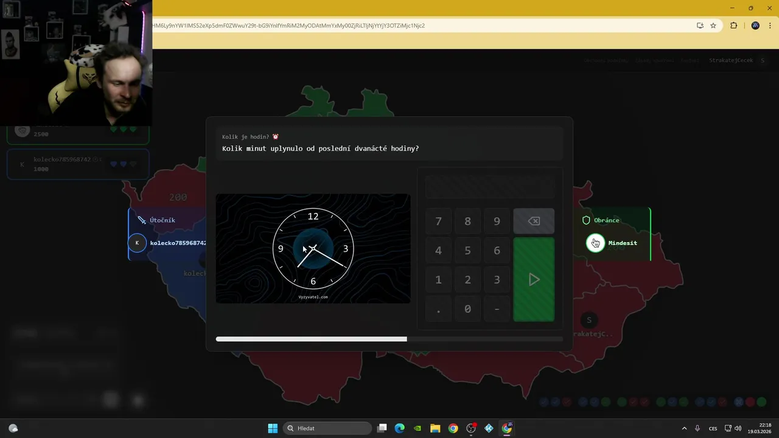The image size is (779, 438).
Task: Click the Hledat taskbar search box
Action: click(329, 428)
